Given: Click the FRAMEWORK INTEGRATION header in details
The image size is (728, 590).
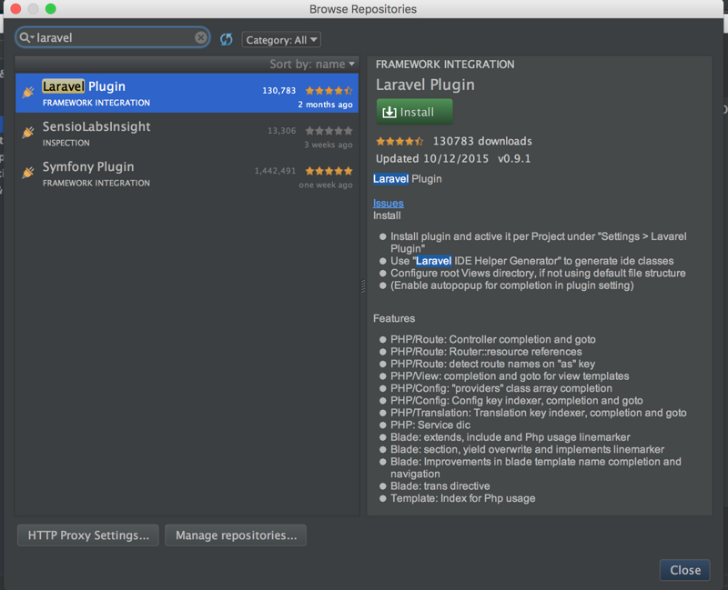Looking at the screenshot, I should point(445,65).
